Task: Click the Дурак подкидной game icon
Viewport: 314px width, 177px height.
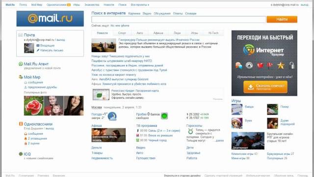Action: click(x=272, y=123)
